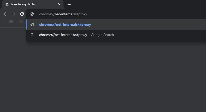Click the globe icon in the address bar
The image size is (206, 112).
coord(32,14)
